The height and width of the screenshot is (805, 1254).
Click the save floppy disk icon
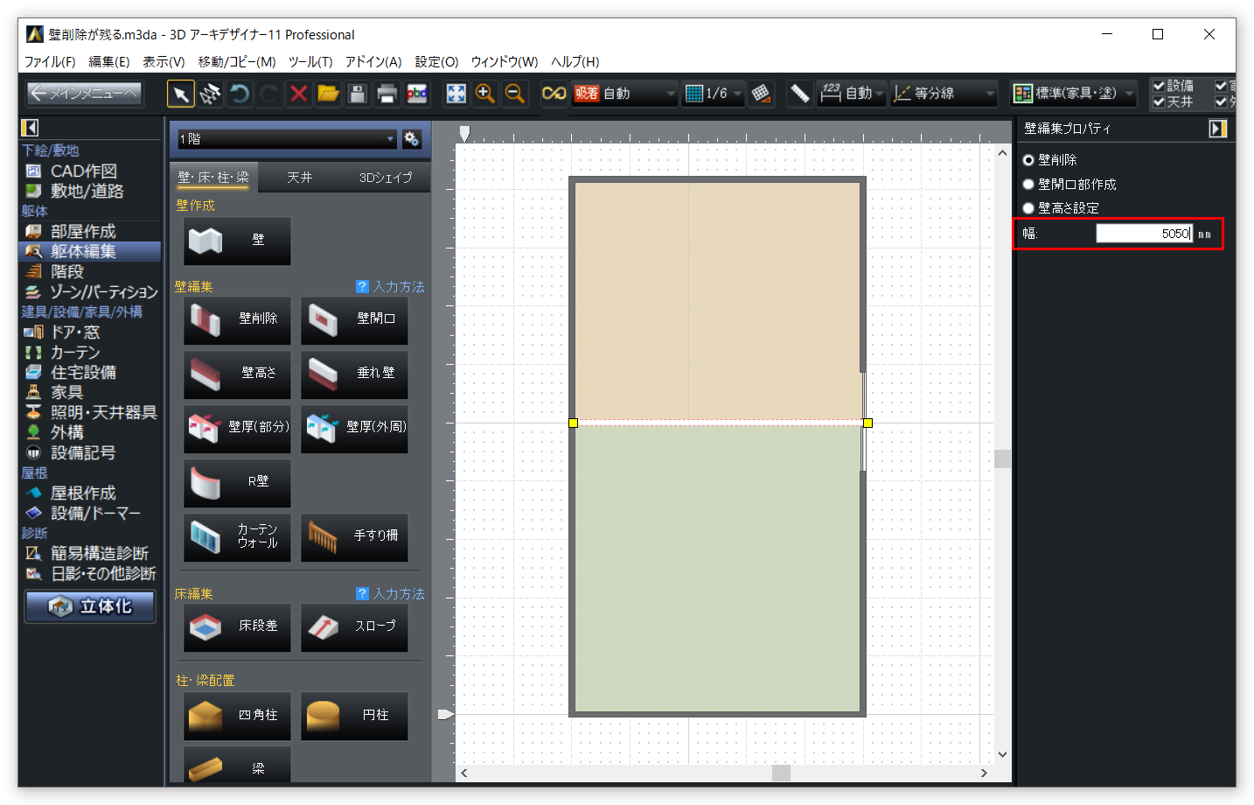(358, 94)
